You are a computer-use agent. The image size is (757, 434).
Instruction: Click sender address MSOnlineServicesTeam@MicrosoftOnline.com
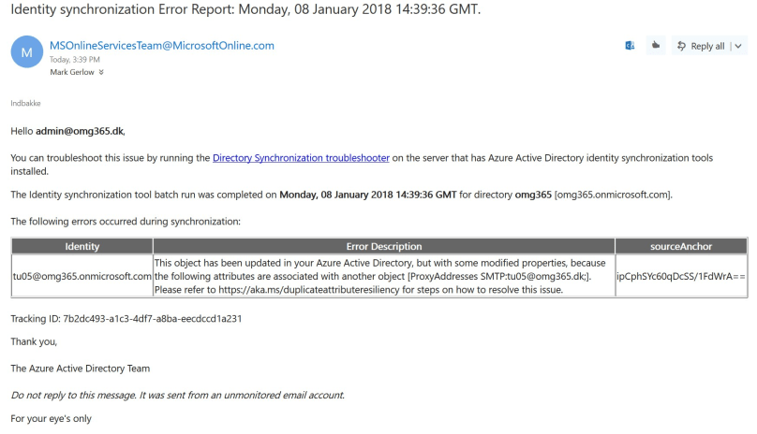point(161,45)
